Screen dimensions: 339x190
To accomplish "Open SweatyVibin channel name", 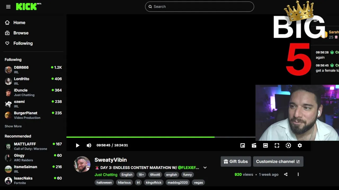I will coord(110,160).
